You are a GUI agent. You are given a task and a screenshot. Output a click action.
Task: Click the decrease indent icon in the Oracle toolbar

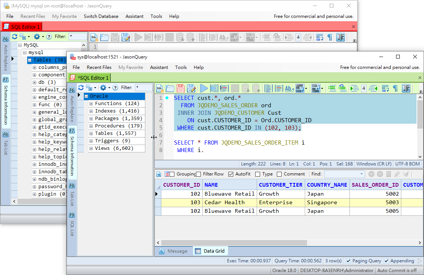click(373, 88)
